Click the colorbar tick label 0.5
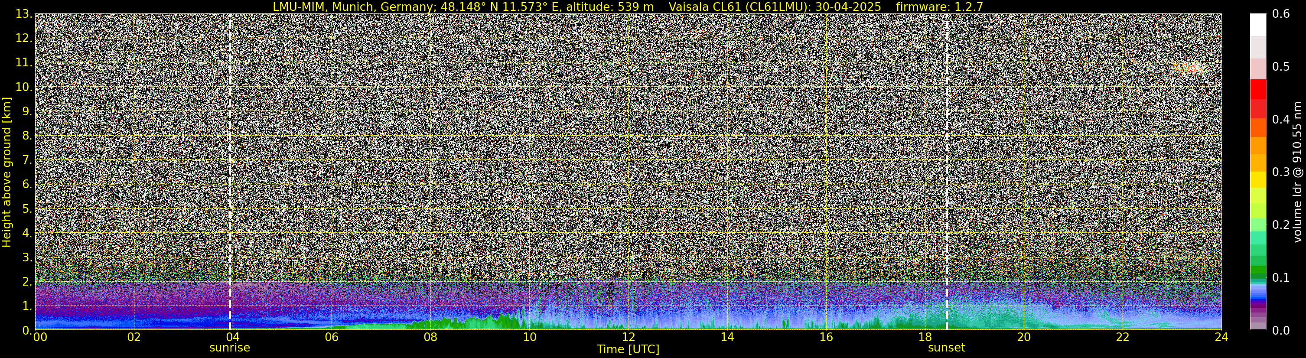This screenshot has width=1306, height=358. 1281,67
